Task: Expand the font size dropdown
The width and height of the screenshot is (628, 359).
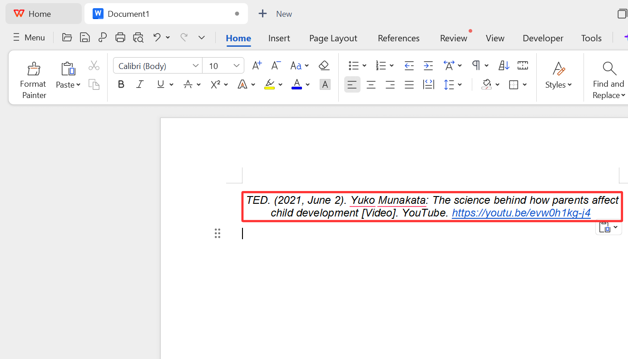Action: [237, 65]
